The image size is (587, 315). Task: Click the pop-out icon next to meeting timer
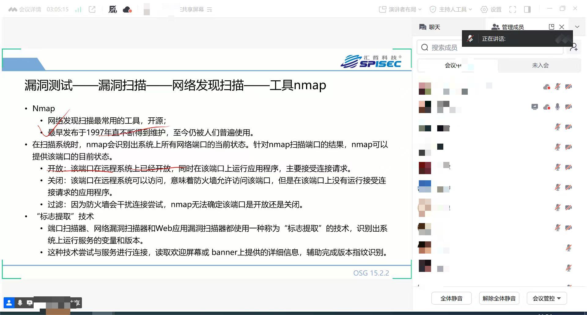click(x=92, y=9)
